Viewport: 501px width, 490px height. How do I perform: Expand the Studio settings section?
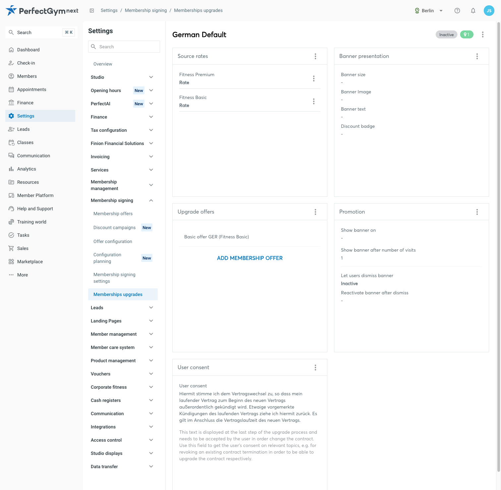[123, 77]
